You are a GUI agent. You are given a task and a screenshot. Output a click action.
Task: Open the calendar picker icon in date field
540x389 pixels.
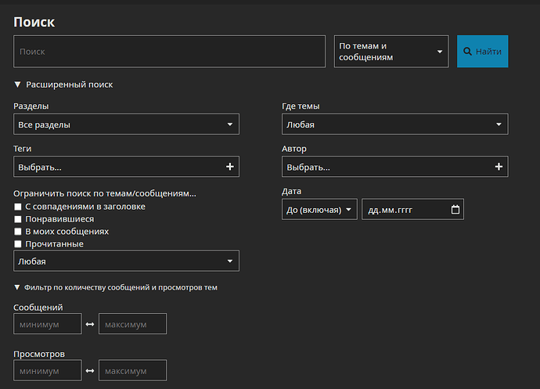point(455,210)
